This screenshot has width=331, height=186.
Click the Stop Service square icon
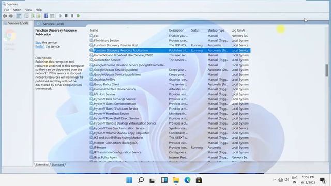point(66,16)
